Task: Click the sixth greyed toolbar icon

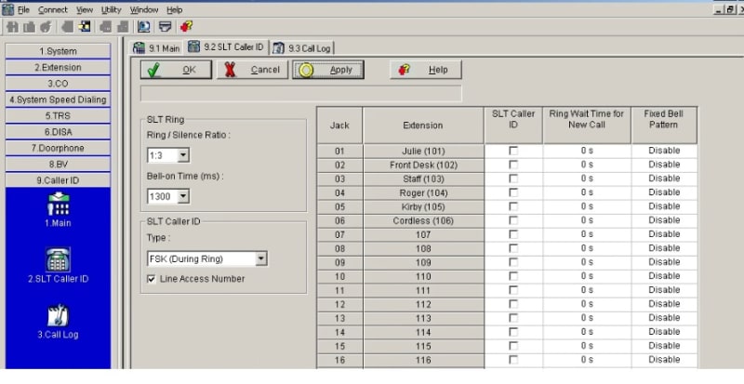Action: pos(106,27)
